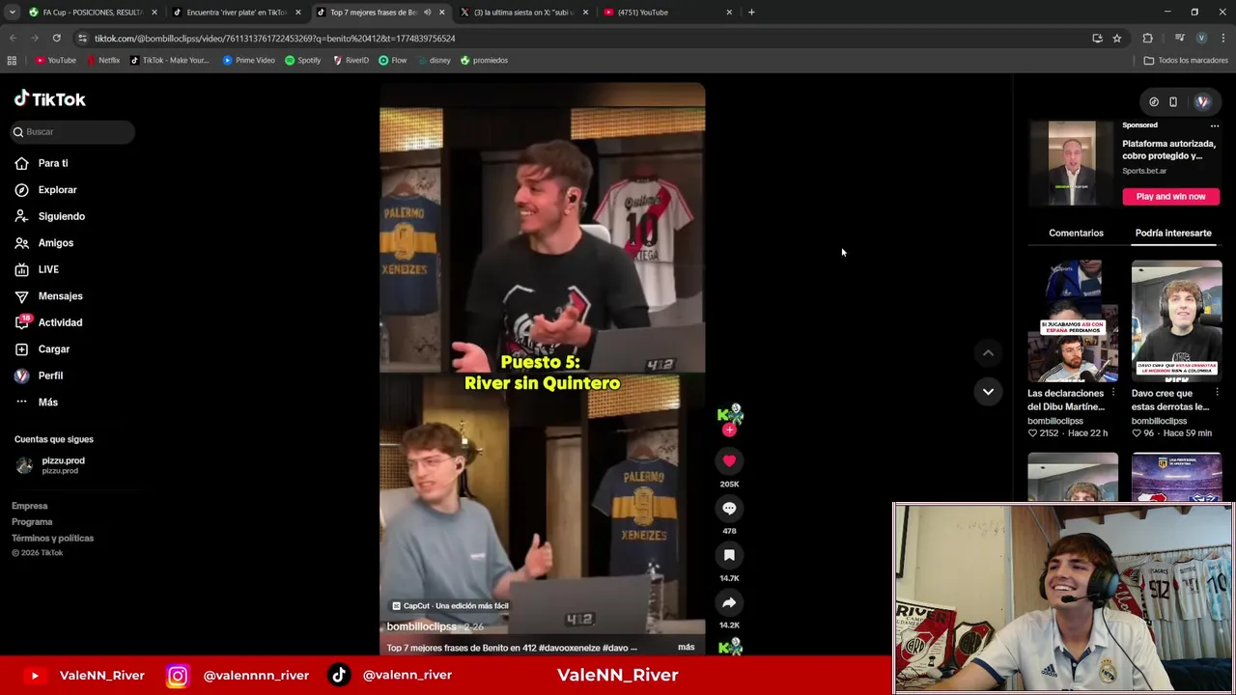Open the spinning sound disc icon

click(x=730, y=646)
